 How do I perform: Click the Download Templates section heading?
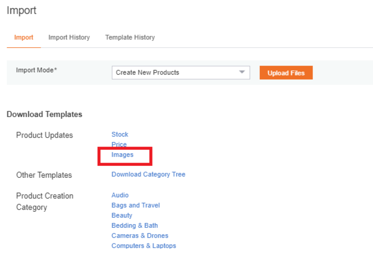point(44,114)
